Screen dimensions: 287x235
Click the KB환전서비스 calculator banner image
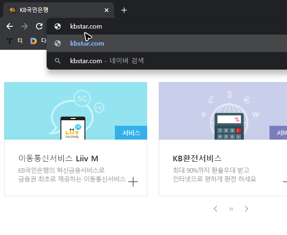pos(223,111)
